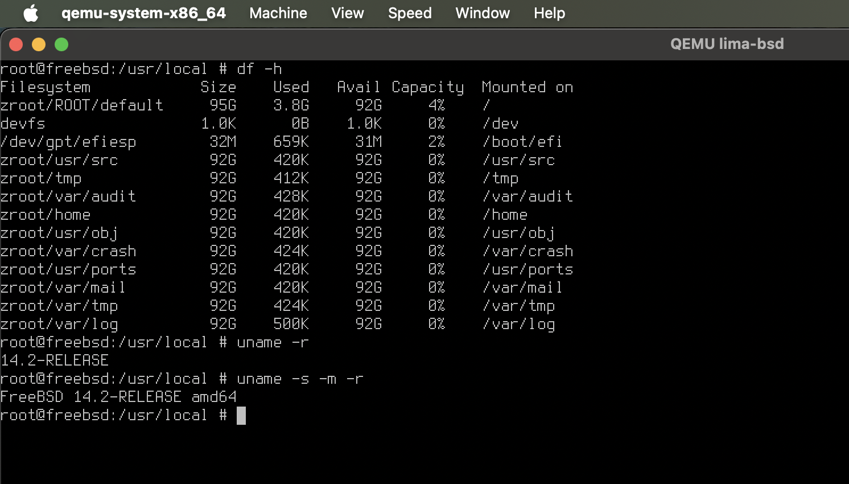Click the 'Mounted on' column header
Image resolution: width=849 pixels, height=484 pixels.
coord(527,87)
